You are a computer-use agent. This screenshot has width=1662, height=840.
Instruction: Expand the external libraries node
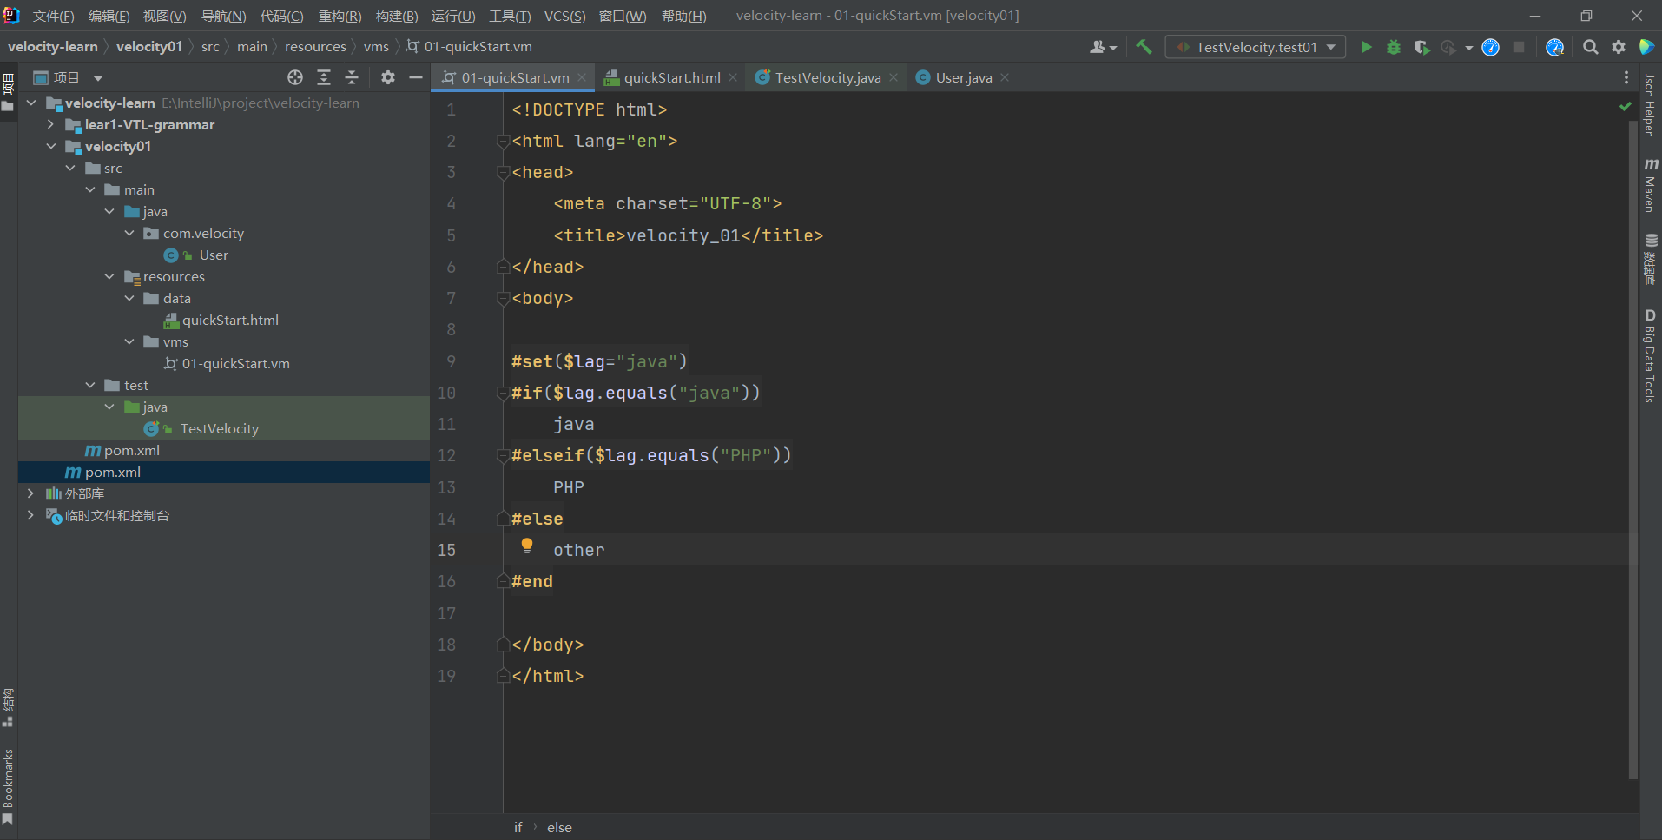30,493
